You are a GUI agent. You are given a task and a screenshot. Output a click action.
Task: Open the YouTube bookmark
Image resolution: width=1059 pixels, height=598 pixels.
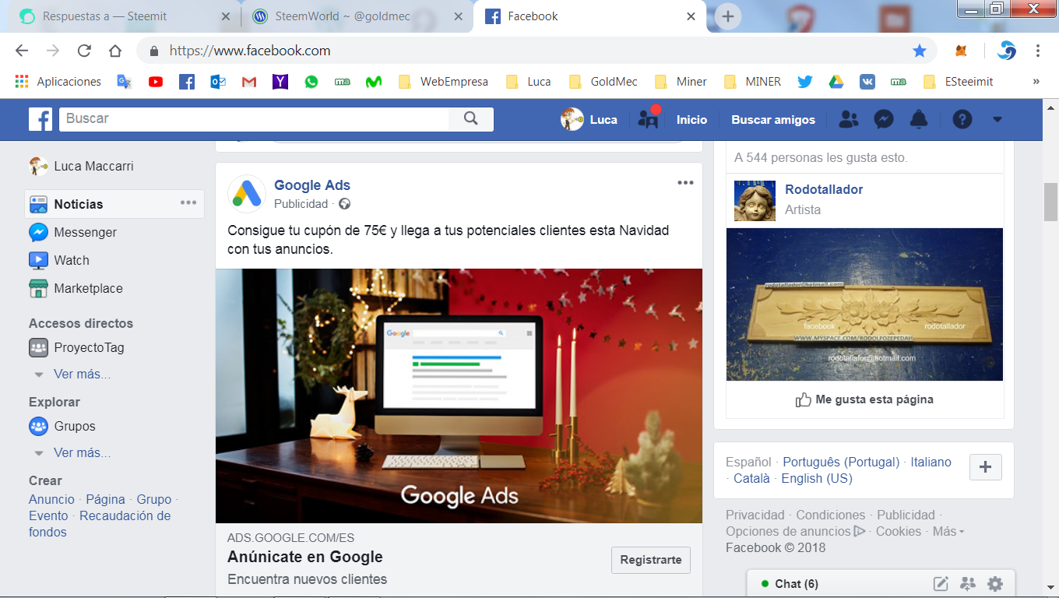click(156, 82)
